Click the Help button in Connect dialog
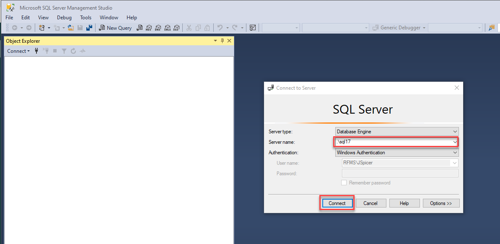The width and height of the screenshot is (500, 244). coord(404,203)
